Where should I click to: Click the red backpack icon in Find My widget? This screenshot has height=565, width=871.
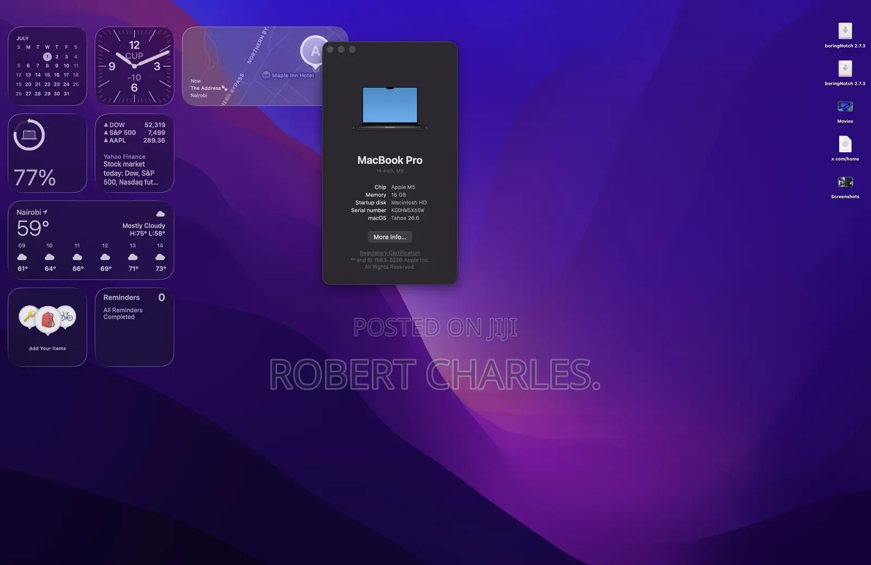coord(48,319)
